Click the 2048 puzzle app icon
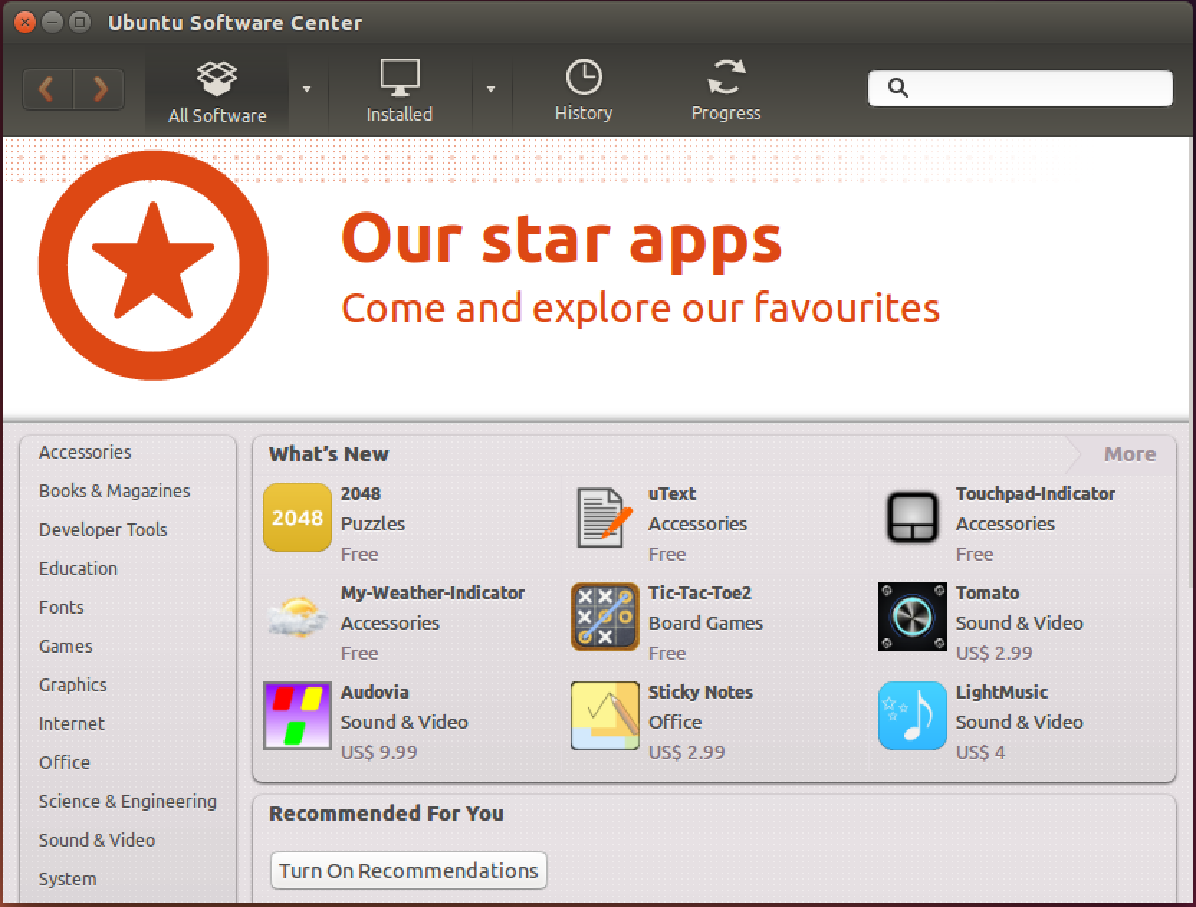This screenshot has width=1196, height=907. (x=297, y=517)
